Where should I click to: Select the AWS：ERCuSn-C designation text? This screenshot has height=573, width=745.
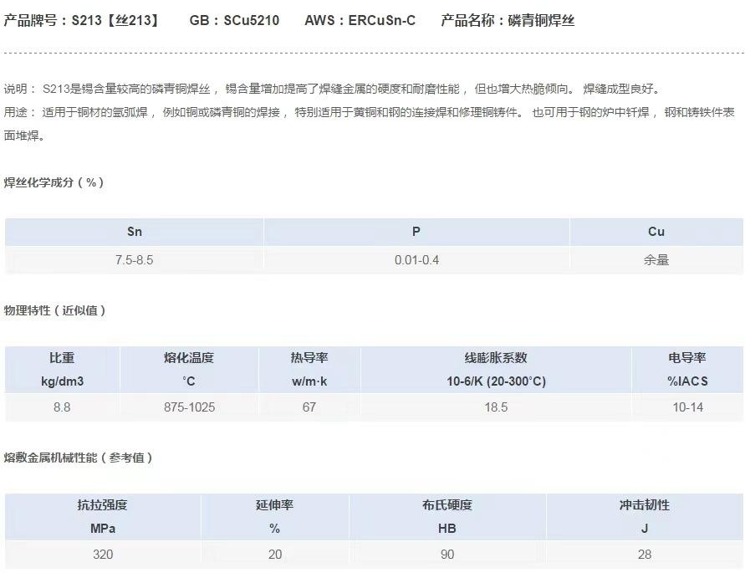point(360,20)
